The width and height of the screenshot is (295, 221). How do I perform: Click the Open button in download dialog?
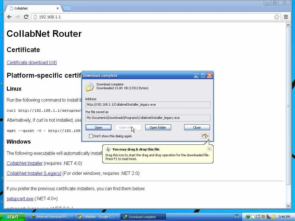99,127
